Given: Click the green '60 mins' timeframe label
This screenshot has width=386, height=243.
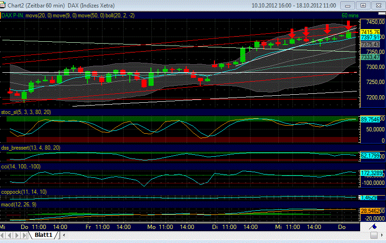Looking at the screenshot, I should (x=350, y=15).
